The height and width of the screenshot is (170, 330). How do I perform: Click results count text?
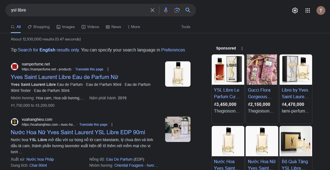coord(46,39)
